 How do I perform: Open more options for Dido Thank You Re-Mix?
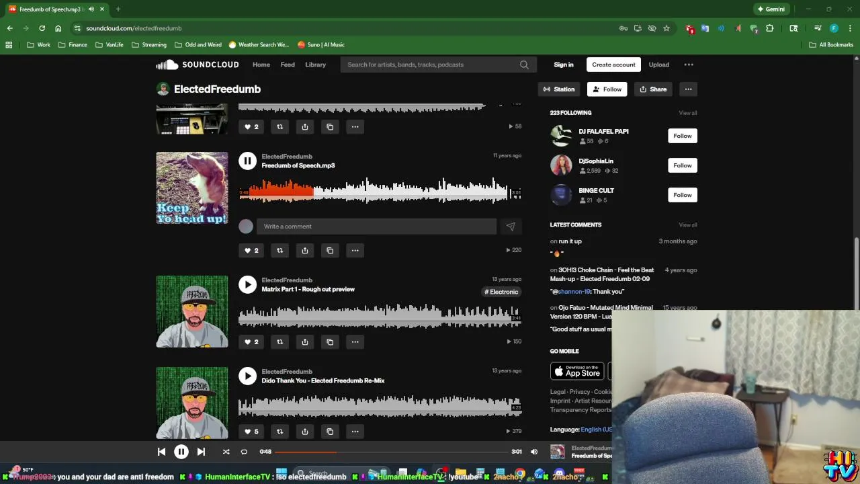355,432
